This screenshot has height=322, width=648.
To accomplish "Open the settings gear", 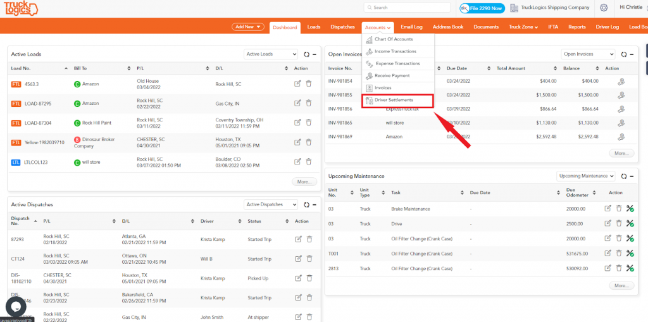I will coord(604,8).
